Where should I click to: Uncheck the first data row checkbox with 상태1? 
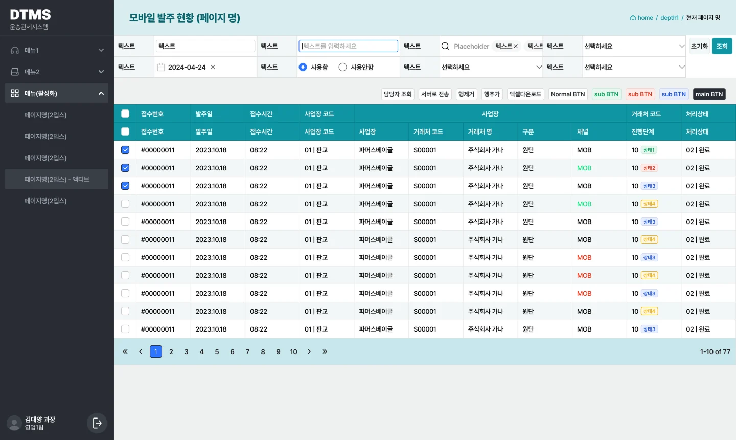tap(125, 150)
